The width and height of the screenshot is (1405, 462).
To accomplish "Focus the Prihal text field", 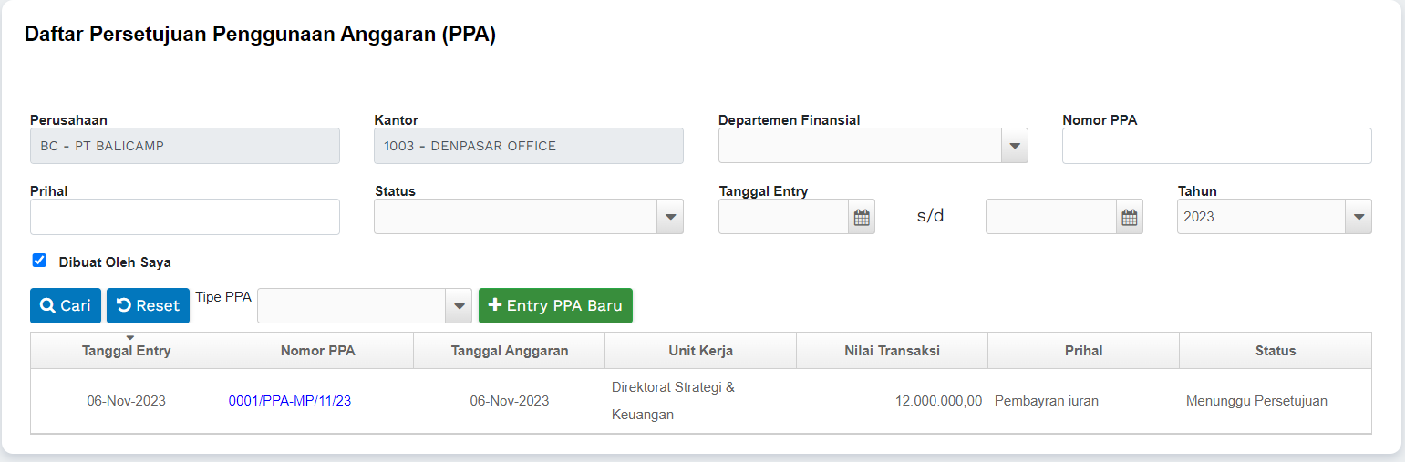I will click(185, 217).
